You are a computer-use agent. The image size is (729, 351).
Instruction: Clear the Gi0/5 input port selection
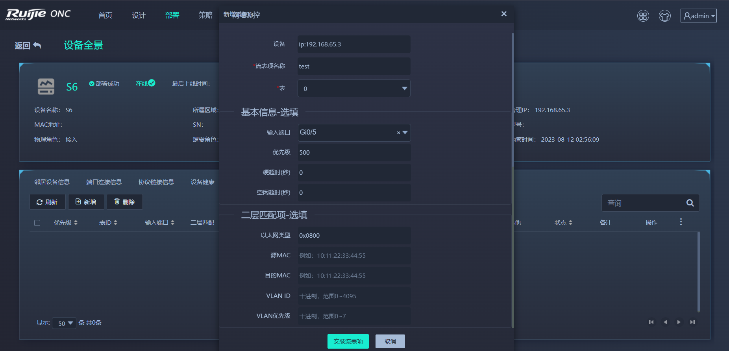(x=398, y=133)
